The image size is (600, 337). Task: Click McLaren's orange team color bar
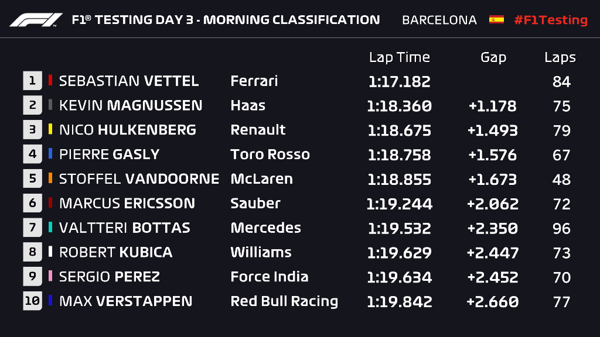click(x=50, y=179)
